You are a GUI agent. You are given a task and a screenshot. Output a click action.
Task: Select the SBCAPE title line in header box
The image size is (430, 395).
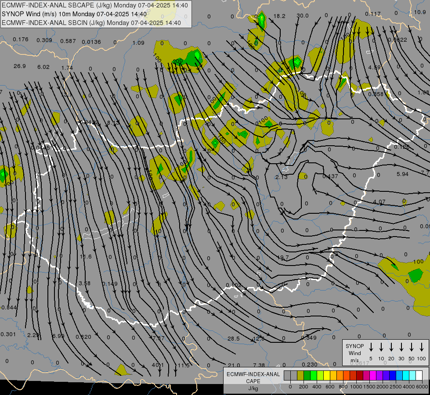pos(95,5)
